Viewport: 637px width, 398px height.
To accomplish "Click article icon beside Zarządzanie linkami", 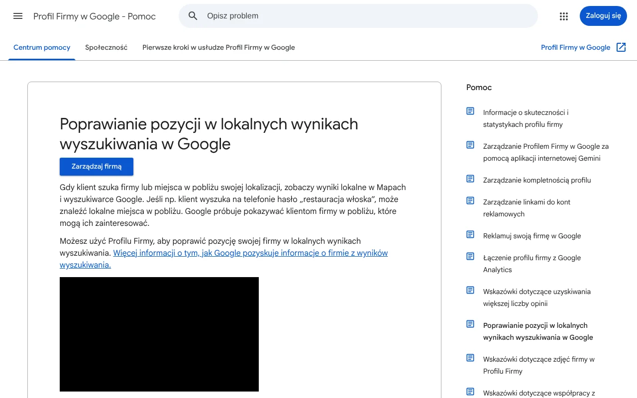I will (x=470, y=200).
